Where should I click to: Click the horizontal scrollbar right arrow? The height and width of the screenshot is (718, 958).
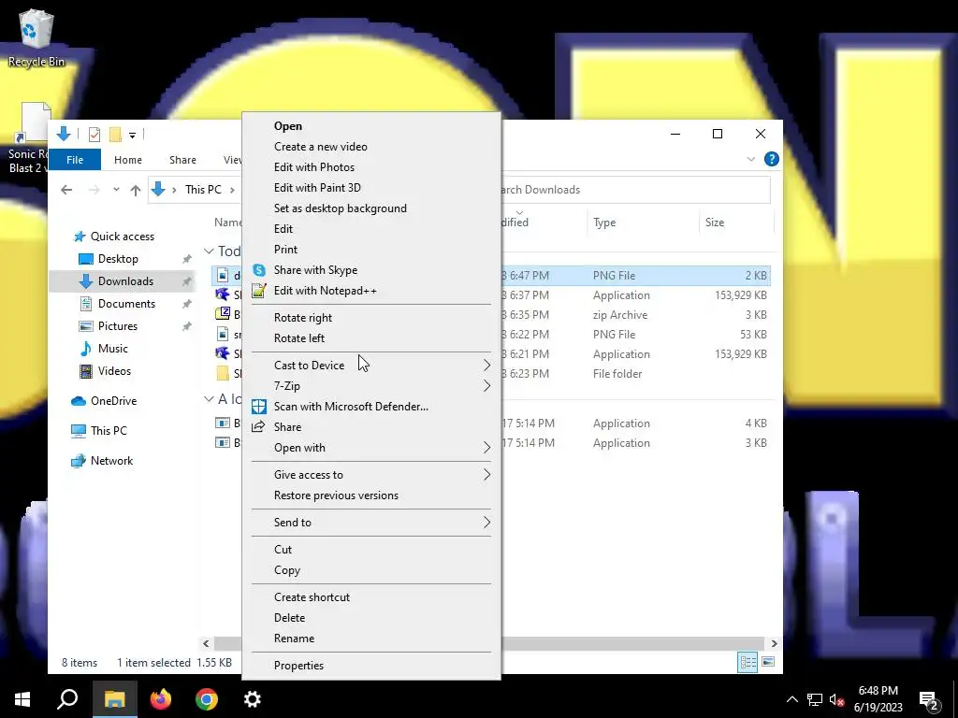click(774, 643)
